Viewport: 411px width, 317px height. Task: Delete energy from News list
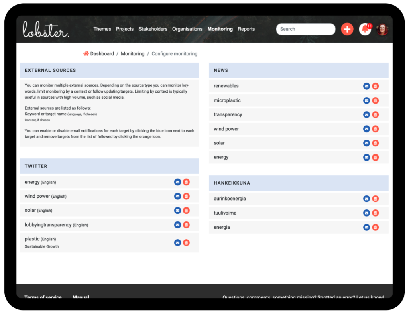click(375, 157)
